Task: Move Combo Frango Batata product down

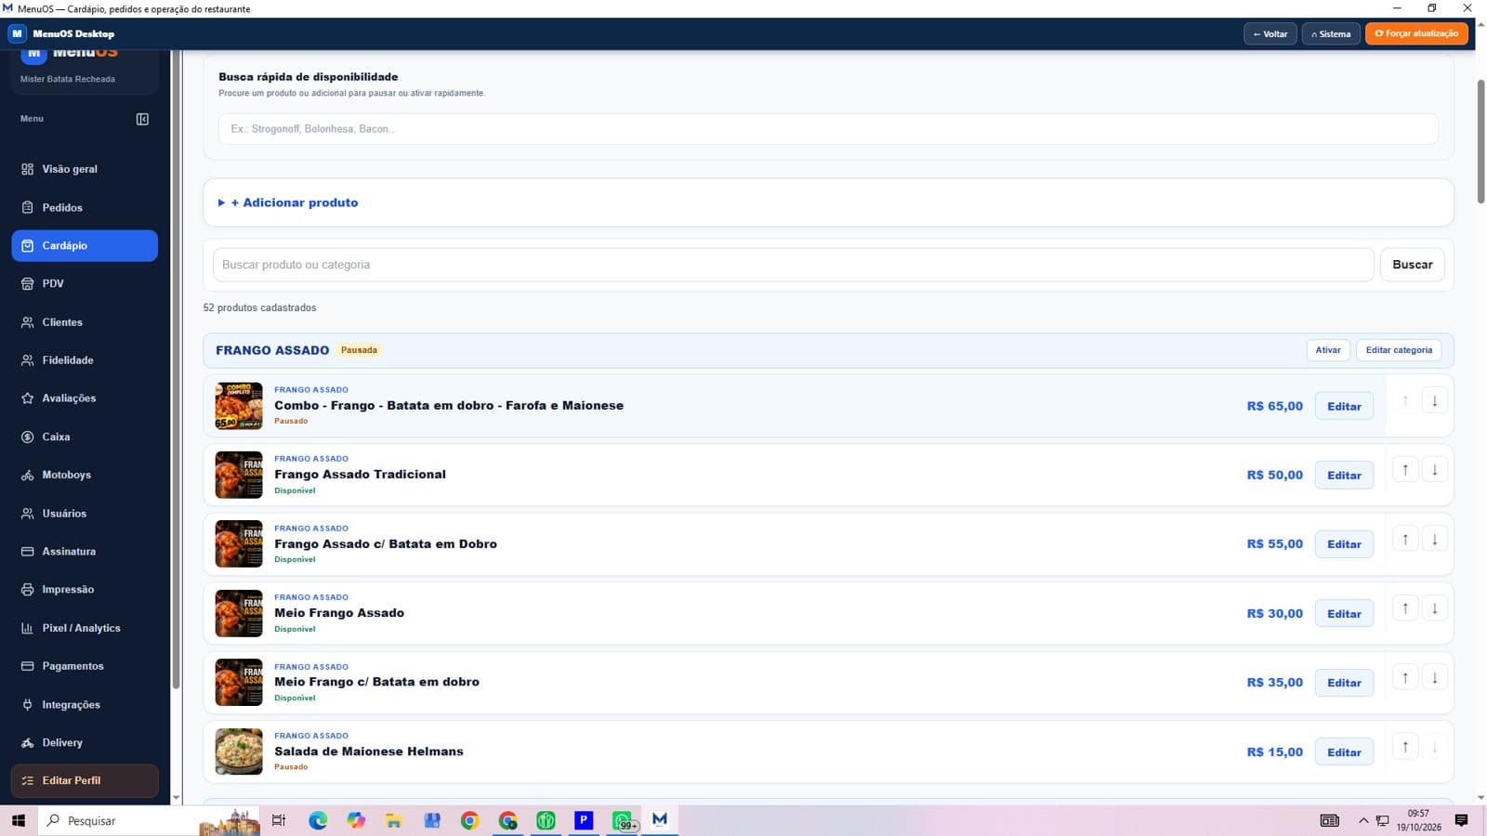Action: [1434, 401]
